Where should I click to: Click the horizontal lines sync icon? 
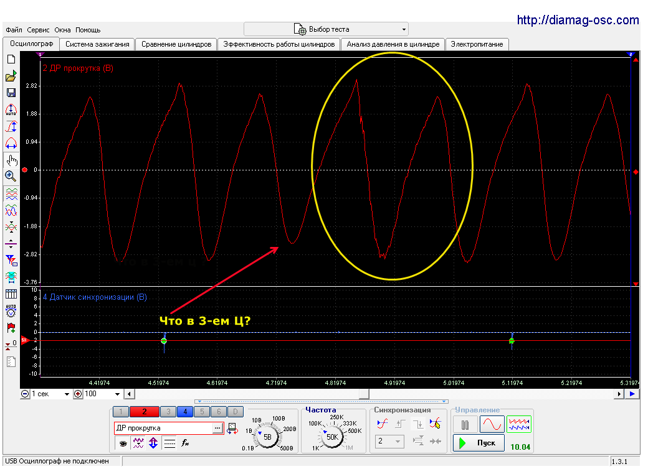pos(418,441)
